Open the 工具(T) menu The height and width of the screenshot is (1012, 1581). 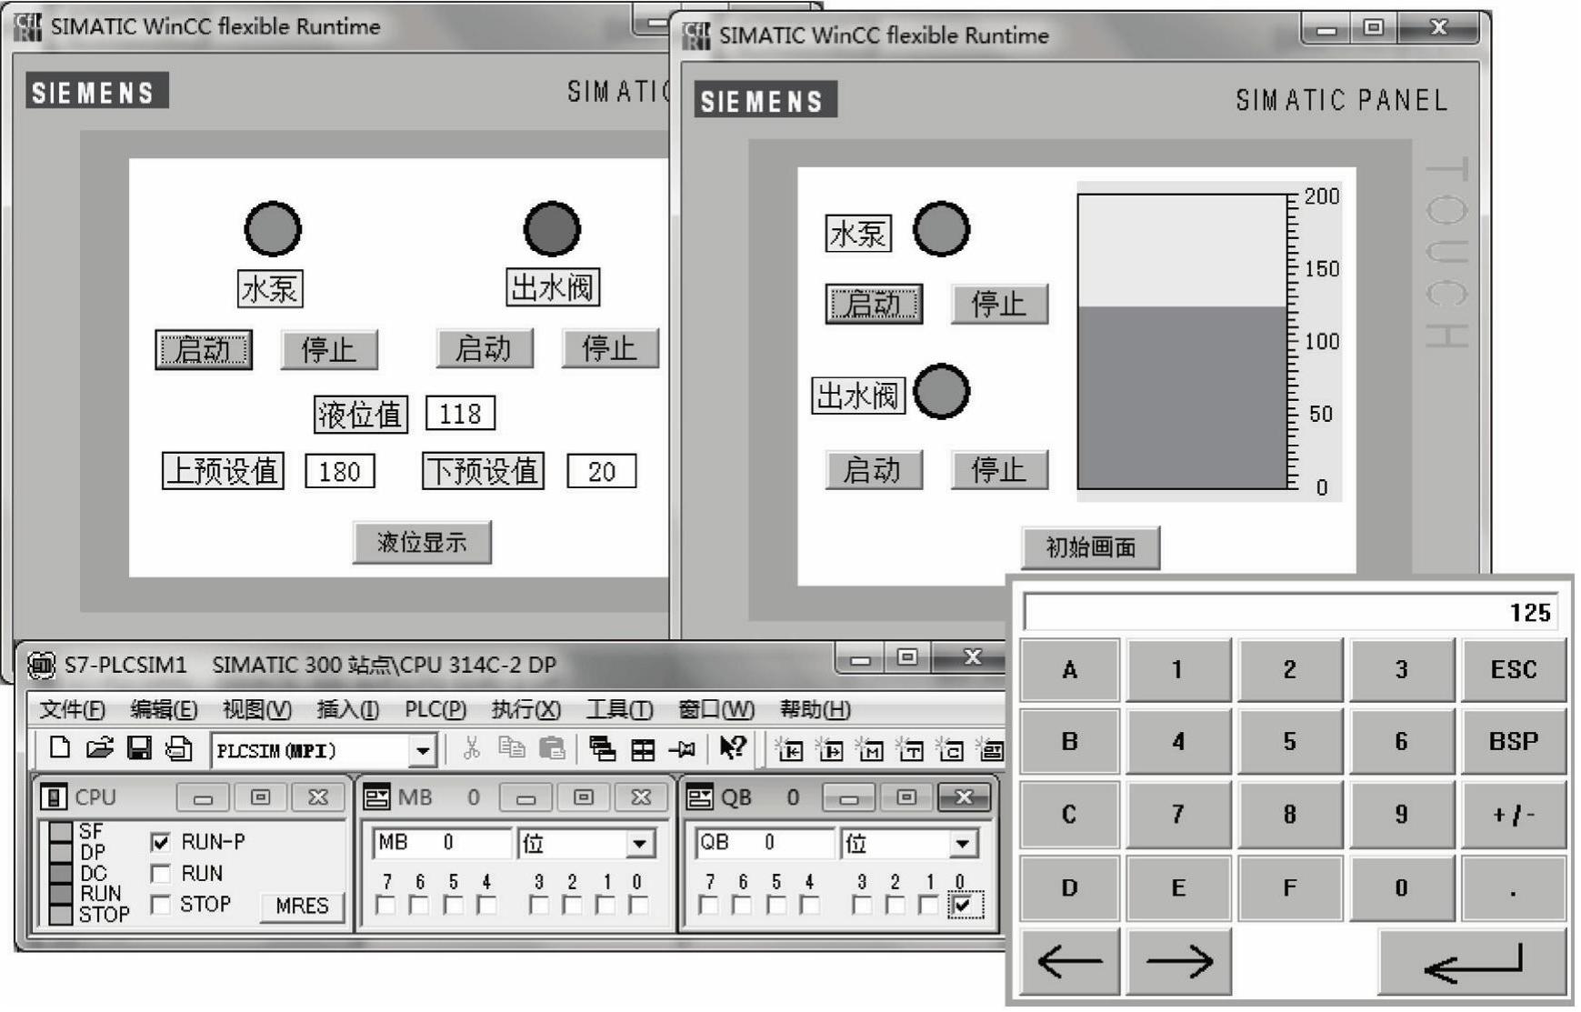(x=619, y=709)
